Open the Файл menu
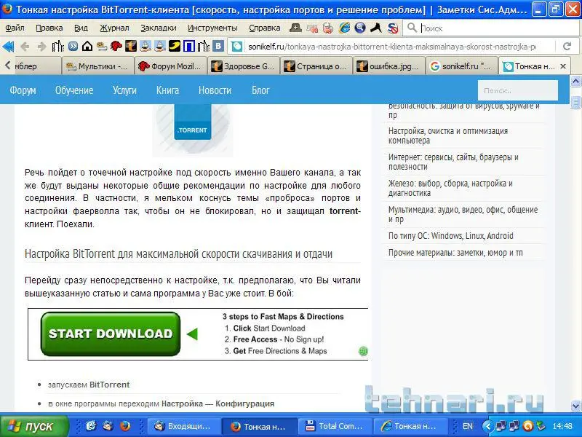The image size is (582, 437). [x=15, y=28]
